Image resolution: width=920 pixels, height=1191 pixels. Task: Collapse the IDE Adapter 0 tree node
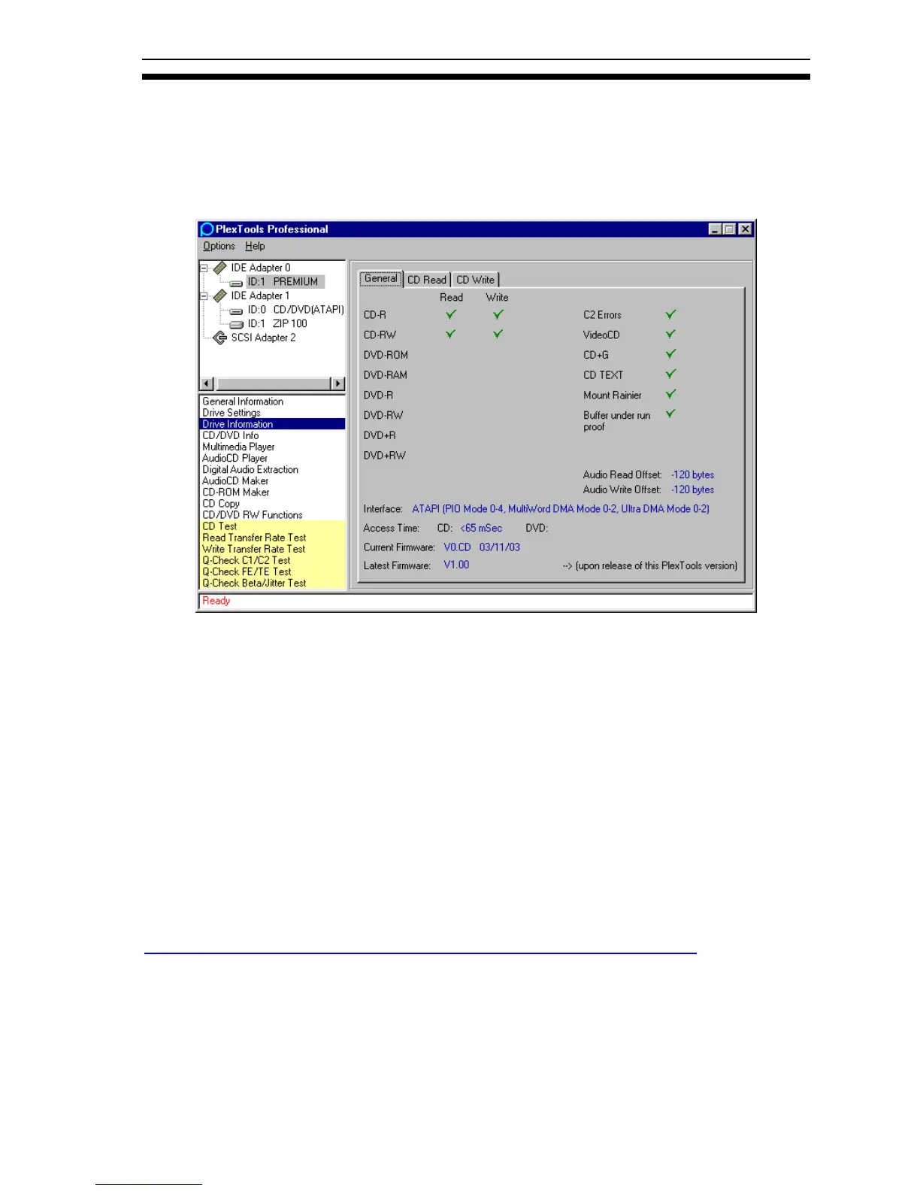204,268
